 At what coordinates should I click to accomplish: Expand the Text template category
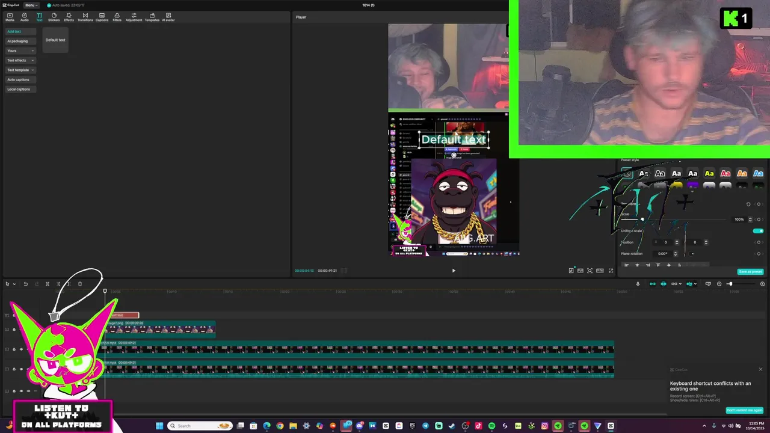coord(20,70)
